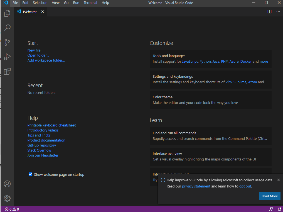Open the Color theme card
The height and width of the screenshot is (212, 283).
click(211, 100)
